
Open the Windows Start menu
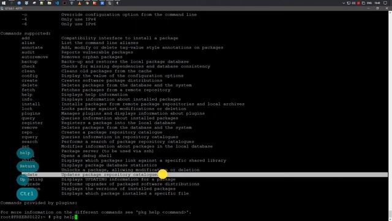pos(4,3)
